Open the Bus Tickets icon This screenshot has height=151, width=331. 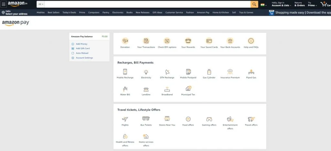click(146, 118)
